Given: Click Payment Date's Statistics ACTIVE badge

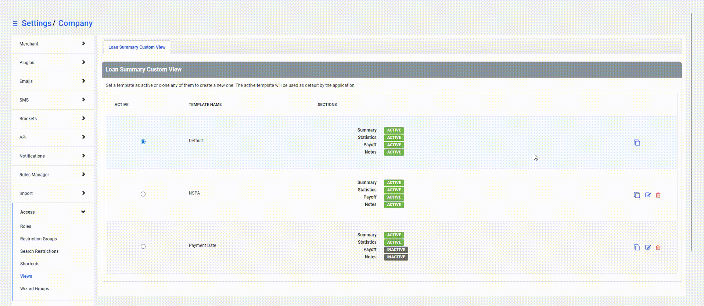Looking at the screenshot, I should pyautogui.click(x=394, y=243).
